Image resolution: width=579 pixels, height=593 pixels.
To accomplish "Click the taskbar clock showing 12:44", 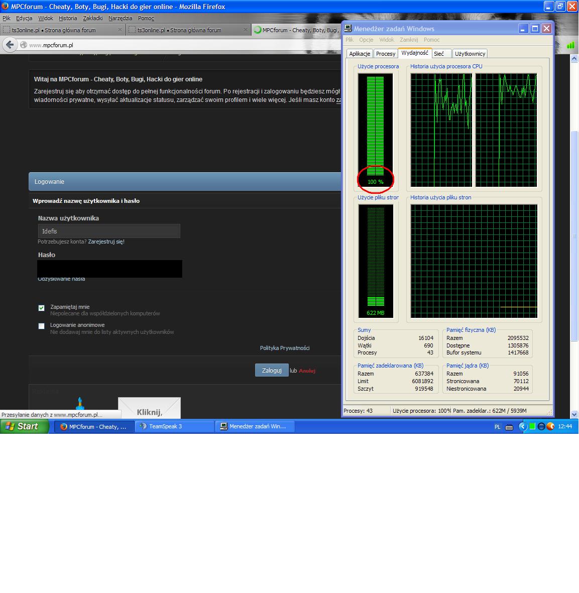I will [x=565, y=426].
